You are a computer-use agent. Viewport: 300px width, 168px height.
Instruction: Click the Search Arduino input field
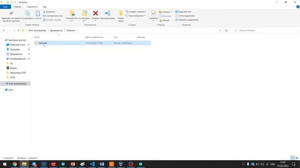point(264,30)
